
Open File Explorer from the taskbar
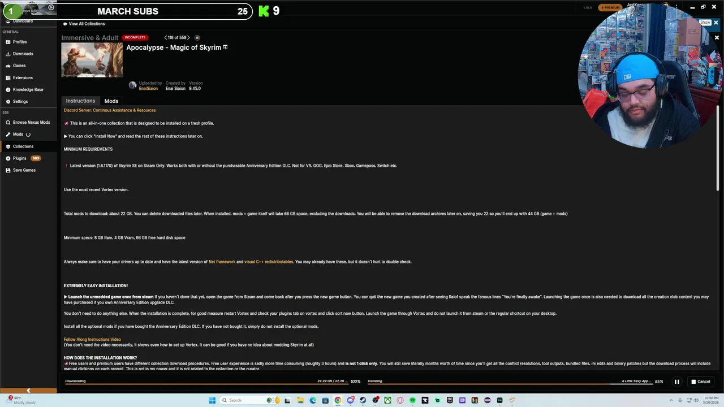[300, 400]
